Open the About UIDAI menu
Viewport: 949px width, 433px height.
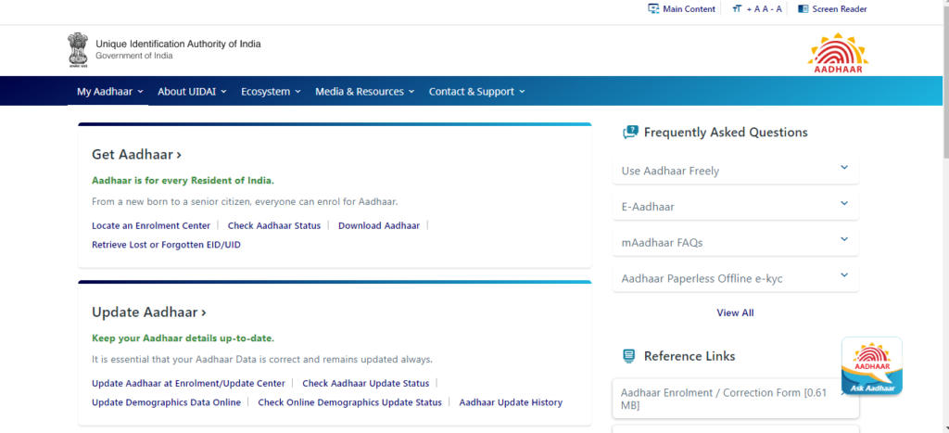pyautogui.click(x=192, y=92)
